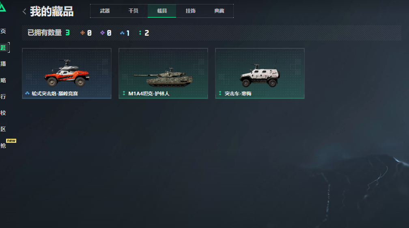Select the purple diamond rarity icon
The height and width of the screenshot is (228, 409).
(x=102, y=32)
